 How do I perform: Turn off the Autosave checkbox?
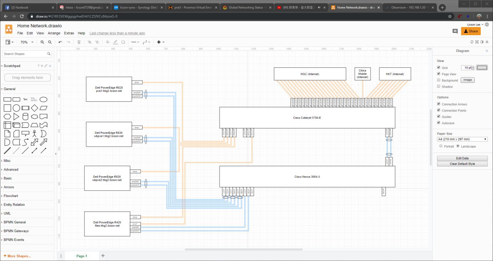pos(439,123)
